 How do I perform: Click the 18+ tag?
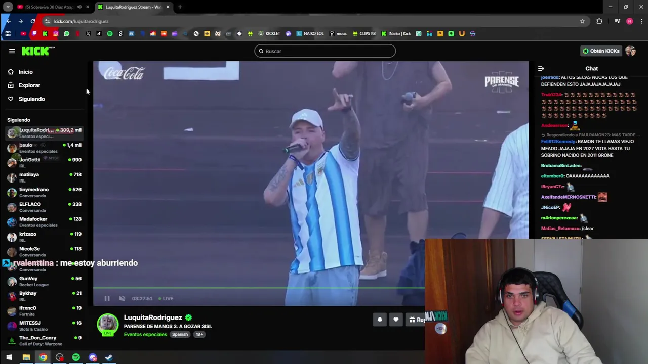tap(199, 334)
